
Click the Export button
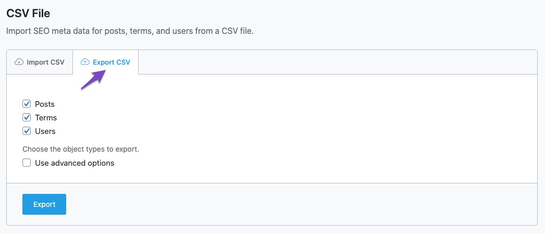pyautogui.click(x=44, y=204)
